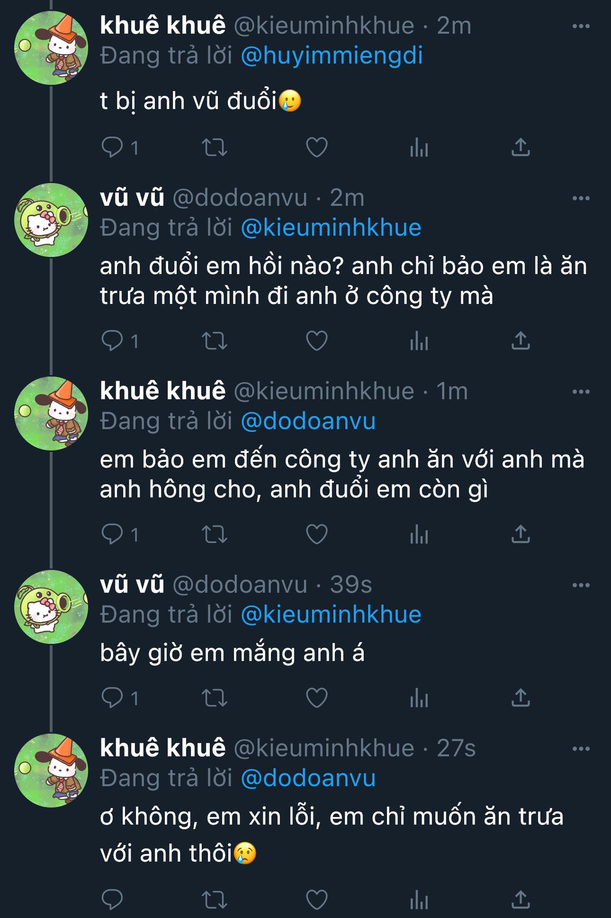
Task: Open vũ vũ profile name on 2m tweet
Action: tap(132, 198)
